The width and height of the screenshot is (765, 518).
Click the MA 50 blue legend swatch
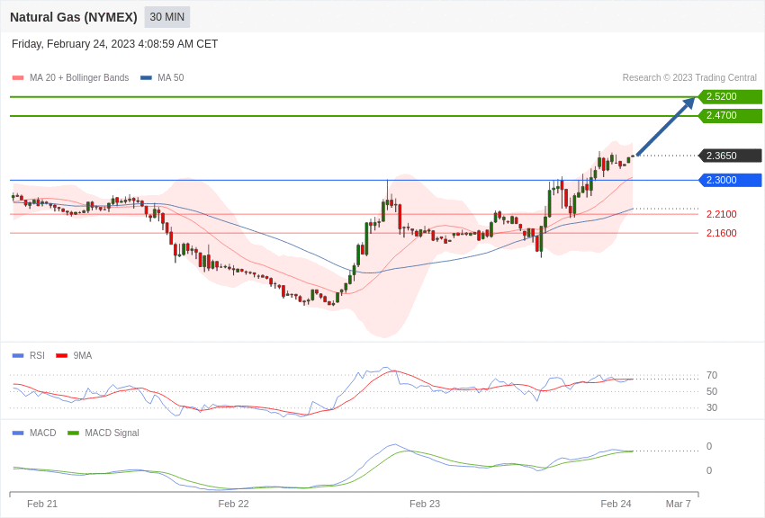pyautogui.click(x=146, y=78)
